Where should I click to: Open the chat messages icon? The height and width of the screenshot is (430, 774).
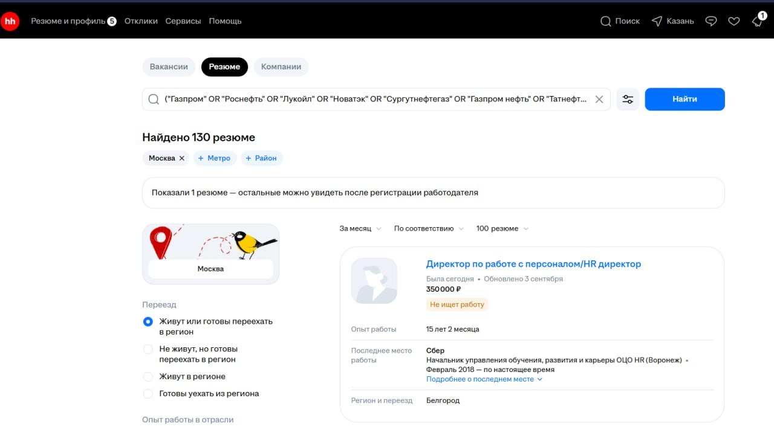click(x=712, y=21)
